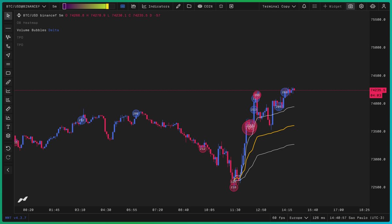This screenshot has height=224, width=392.
Task: Open the list view icon in top bar
Action: coord(315,6)
